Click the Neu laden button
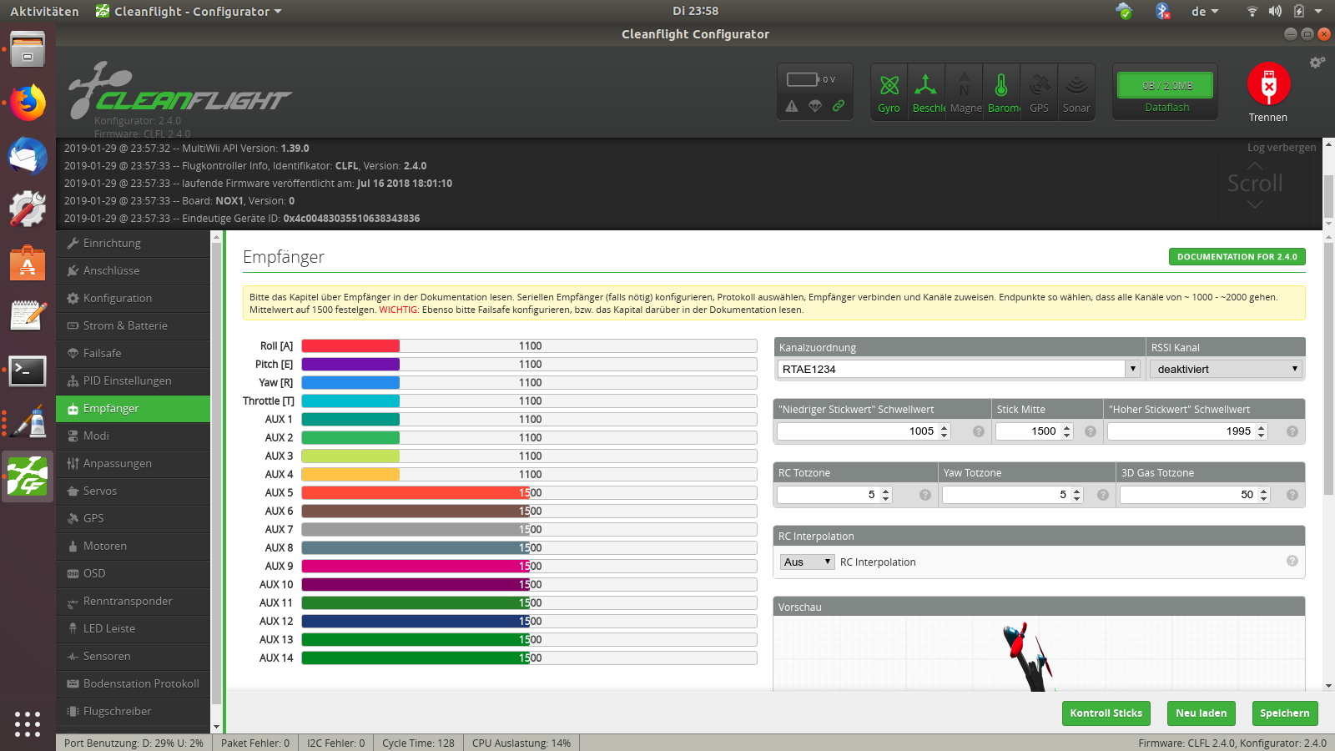Viewport: 1335px width, 751px height. tap(1201, 713)
